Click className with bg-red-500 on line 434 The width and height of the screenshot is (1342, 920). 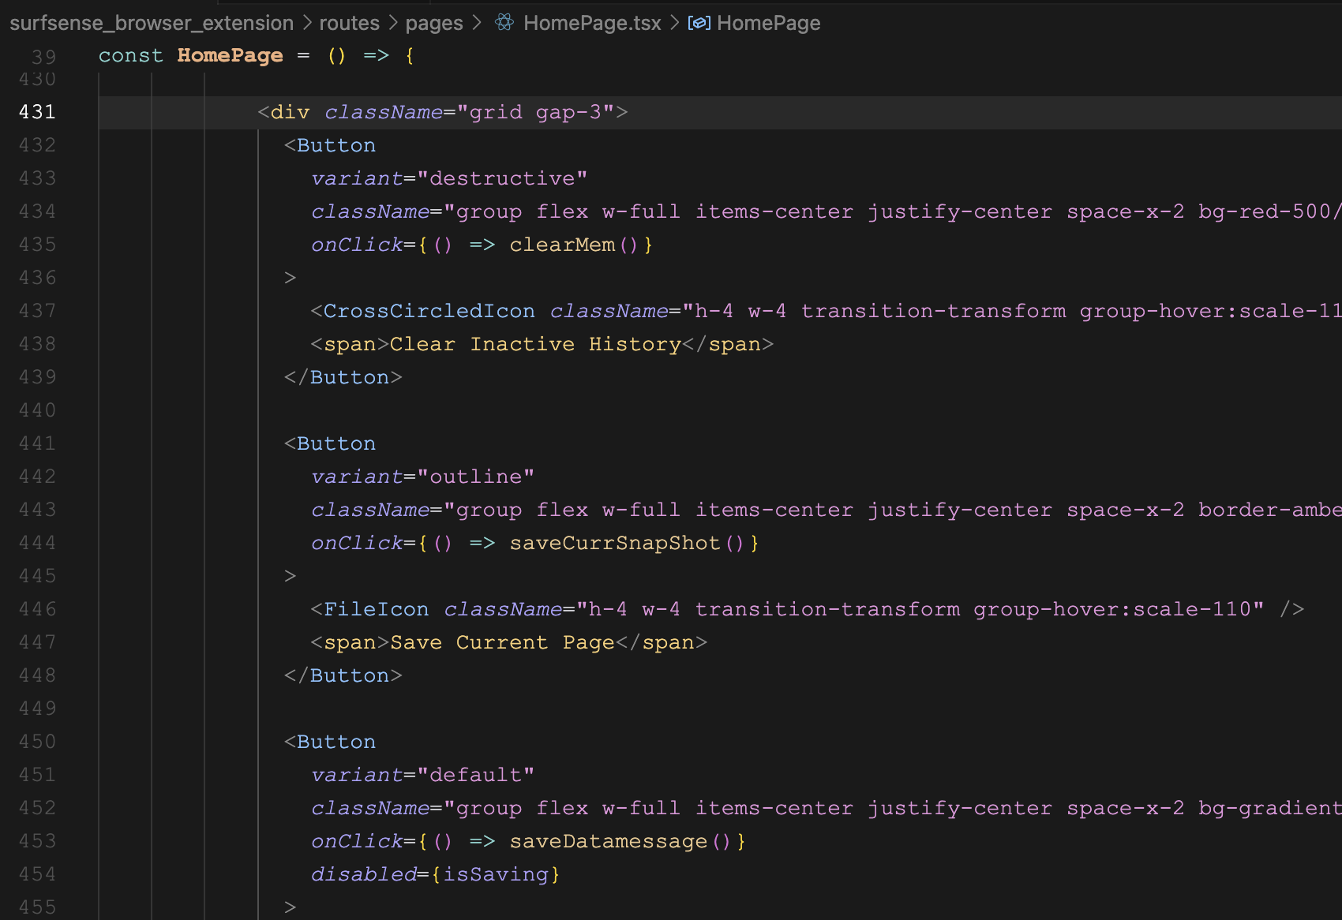(827, 211)
